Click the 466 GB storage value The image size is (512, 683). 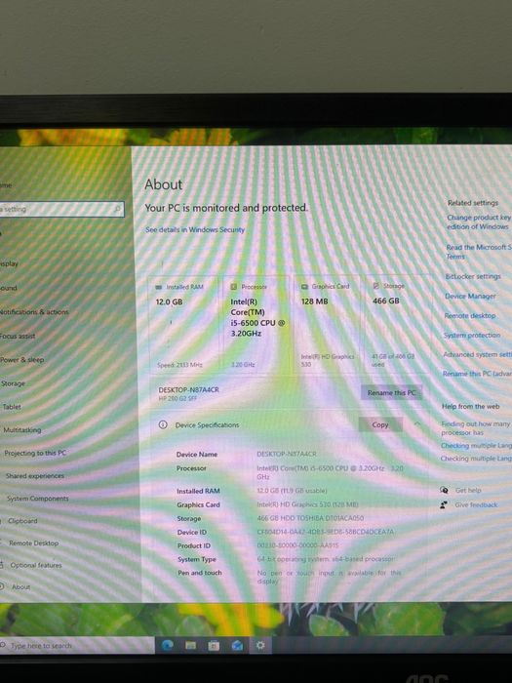pos(386,301)
